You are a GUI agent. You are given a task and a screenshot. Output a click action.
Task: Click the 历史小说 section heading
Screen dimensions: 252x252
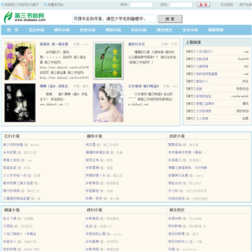coord(177,136)
